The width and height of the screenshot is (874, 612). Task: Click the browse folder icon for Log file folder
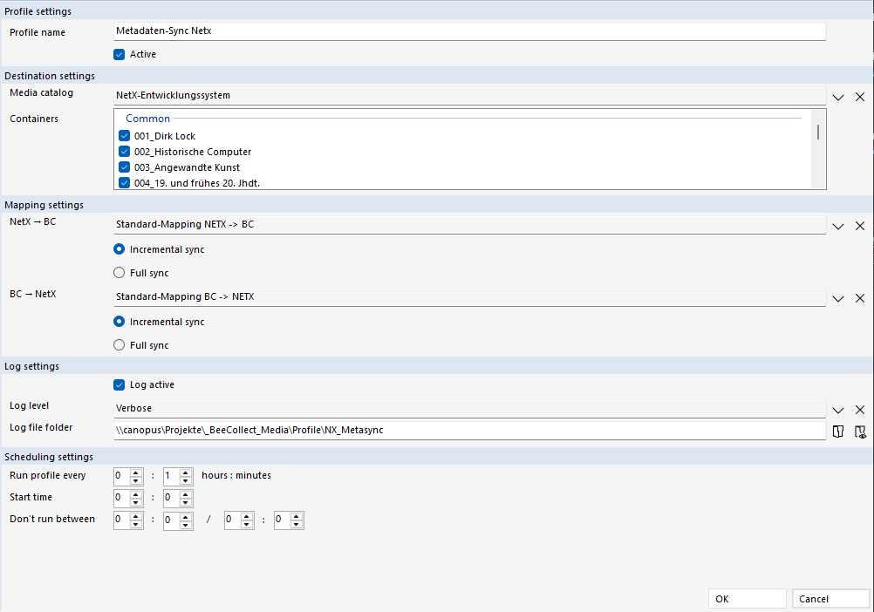(x=838, y=431)
